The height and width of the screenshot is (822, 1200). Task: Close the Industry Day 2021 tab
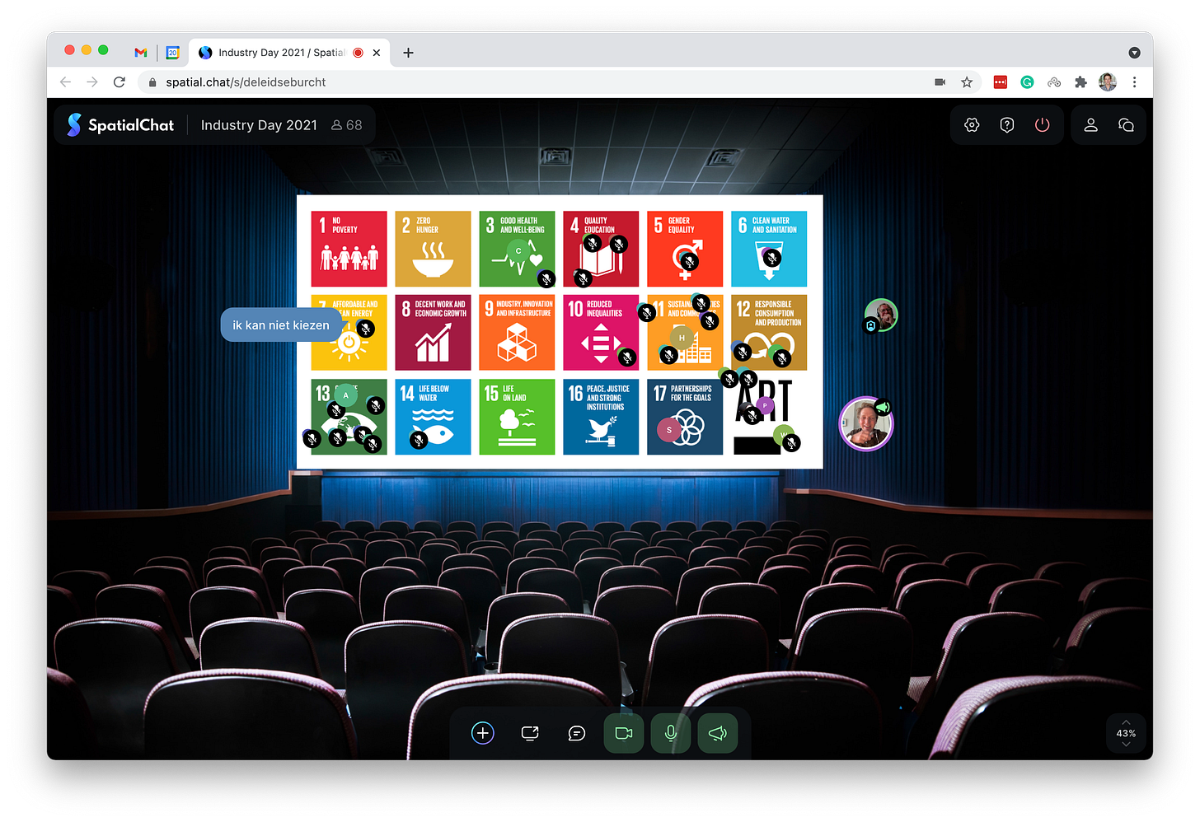pyautogui.click(x=377, y=53)
